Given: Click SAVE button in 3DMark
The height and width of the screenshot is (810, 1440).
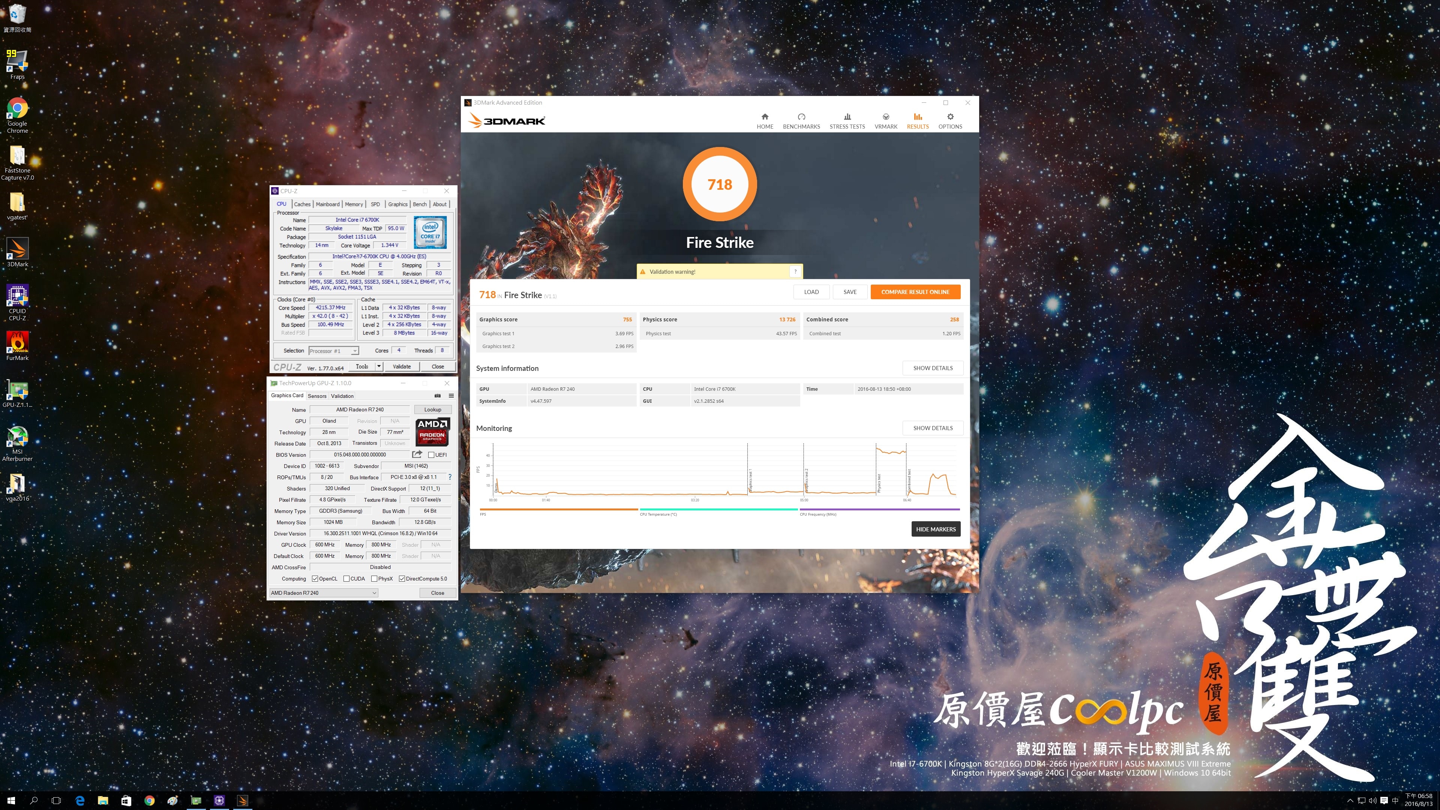Looking at the screenshot, I should tap(850, 292).
